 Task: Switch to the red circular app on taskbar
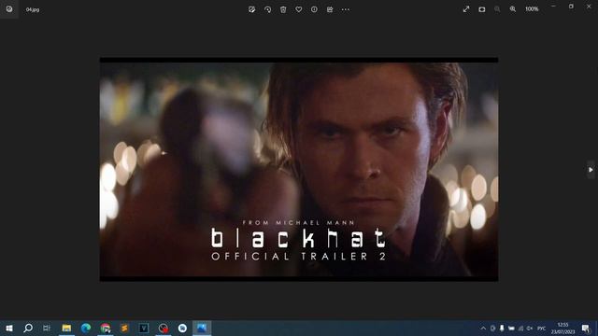(x=164, y=328)
